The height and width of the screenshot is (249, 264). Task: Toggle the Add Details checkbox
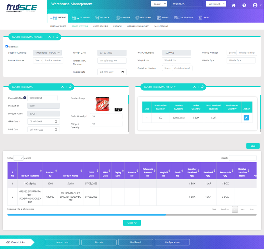[6, 46]
